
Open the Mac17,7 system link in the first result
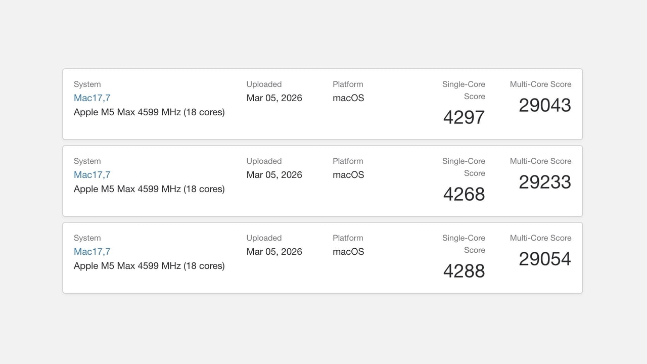click(x=92, y=98)
